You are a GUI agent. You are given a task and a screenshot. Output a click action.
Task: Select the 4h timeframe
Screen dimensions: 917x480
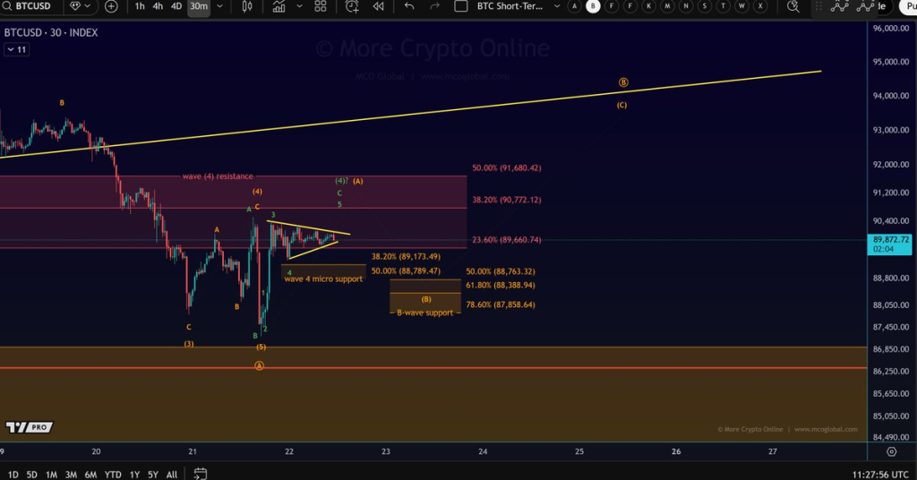pyautogui.click(x=158, y=6)
